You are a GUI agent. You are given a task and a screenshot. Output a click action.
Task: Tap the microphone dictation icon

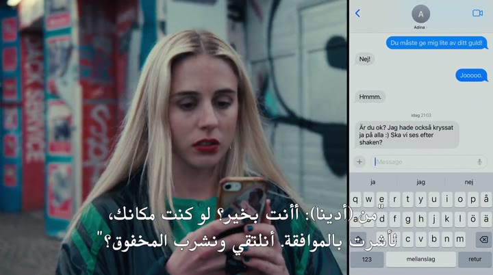click(x=479, y=161)
